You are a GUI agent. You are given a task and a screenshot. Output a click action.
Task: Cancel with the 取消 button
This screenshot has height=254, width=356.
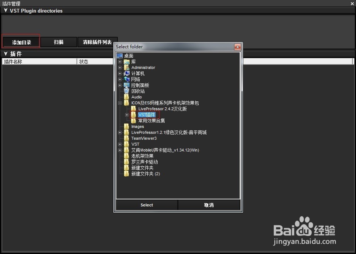click(209, 205)
